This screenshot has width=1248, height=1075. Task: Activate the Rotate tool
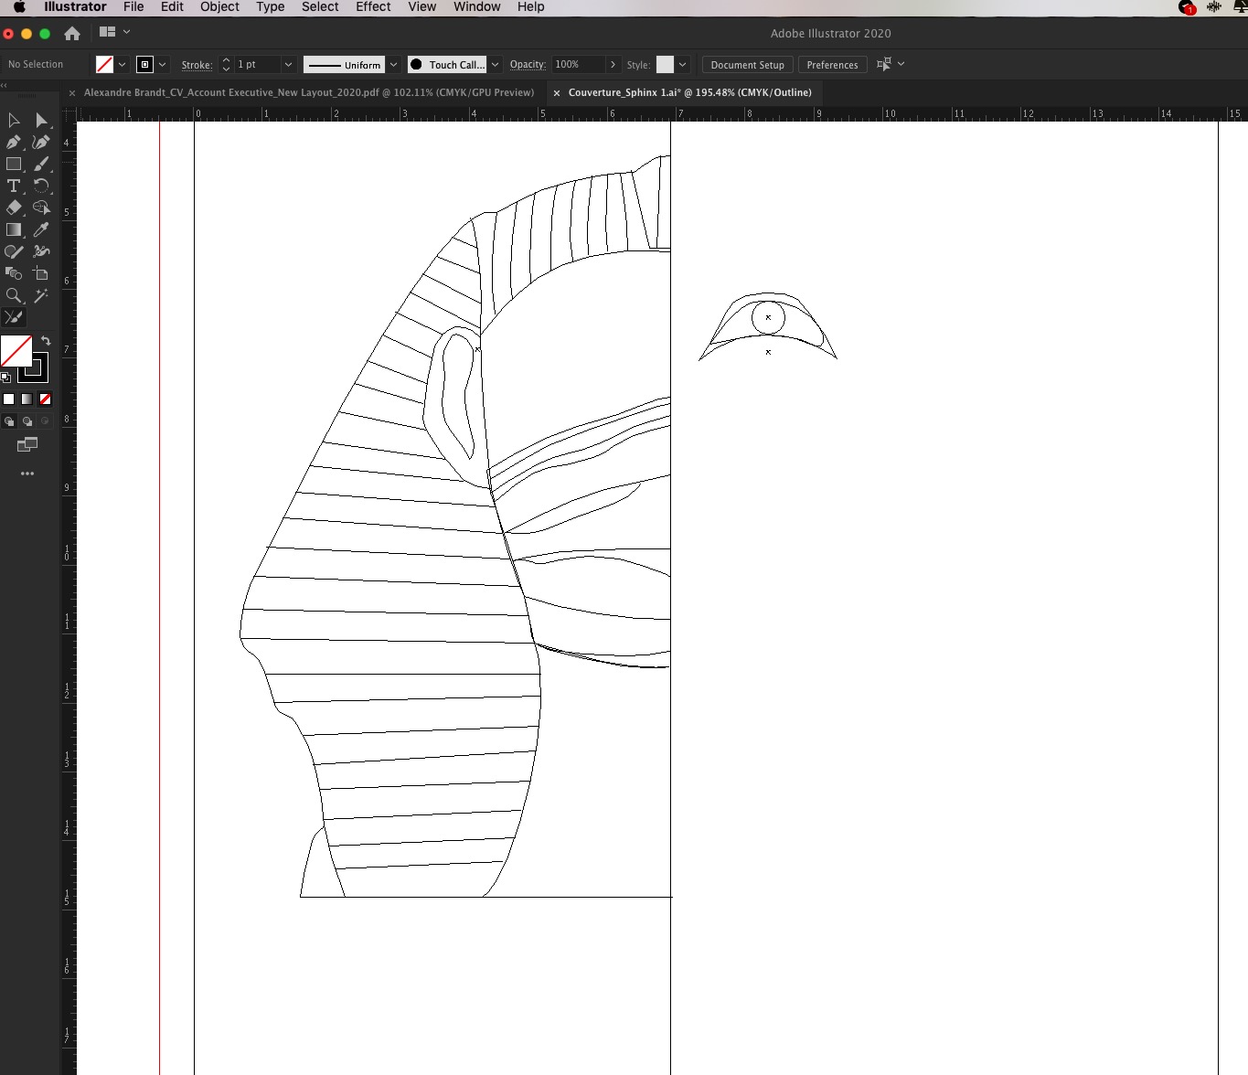[42, 186]
